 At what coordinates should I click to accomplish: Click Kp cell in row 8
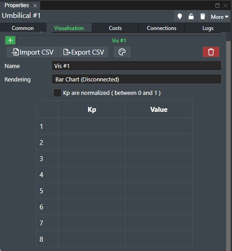(92, 239)
